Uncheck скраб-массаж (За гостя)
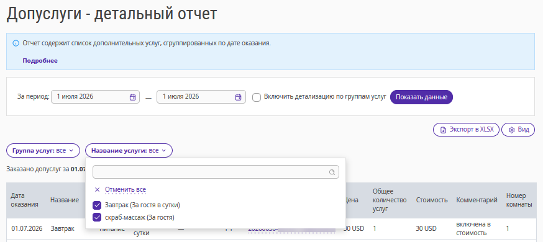The height and width of the screenshot is (242, 543). 97,217
